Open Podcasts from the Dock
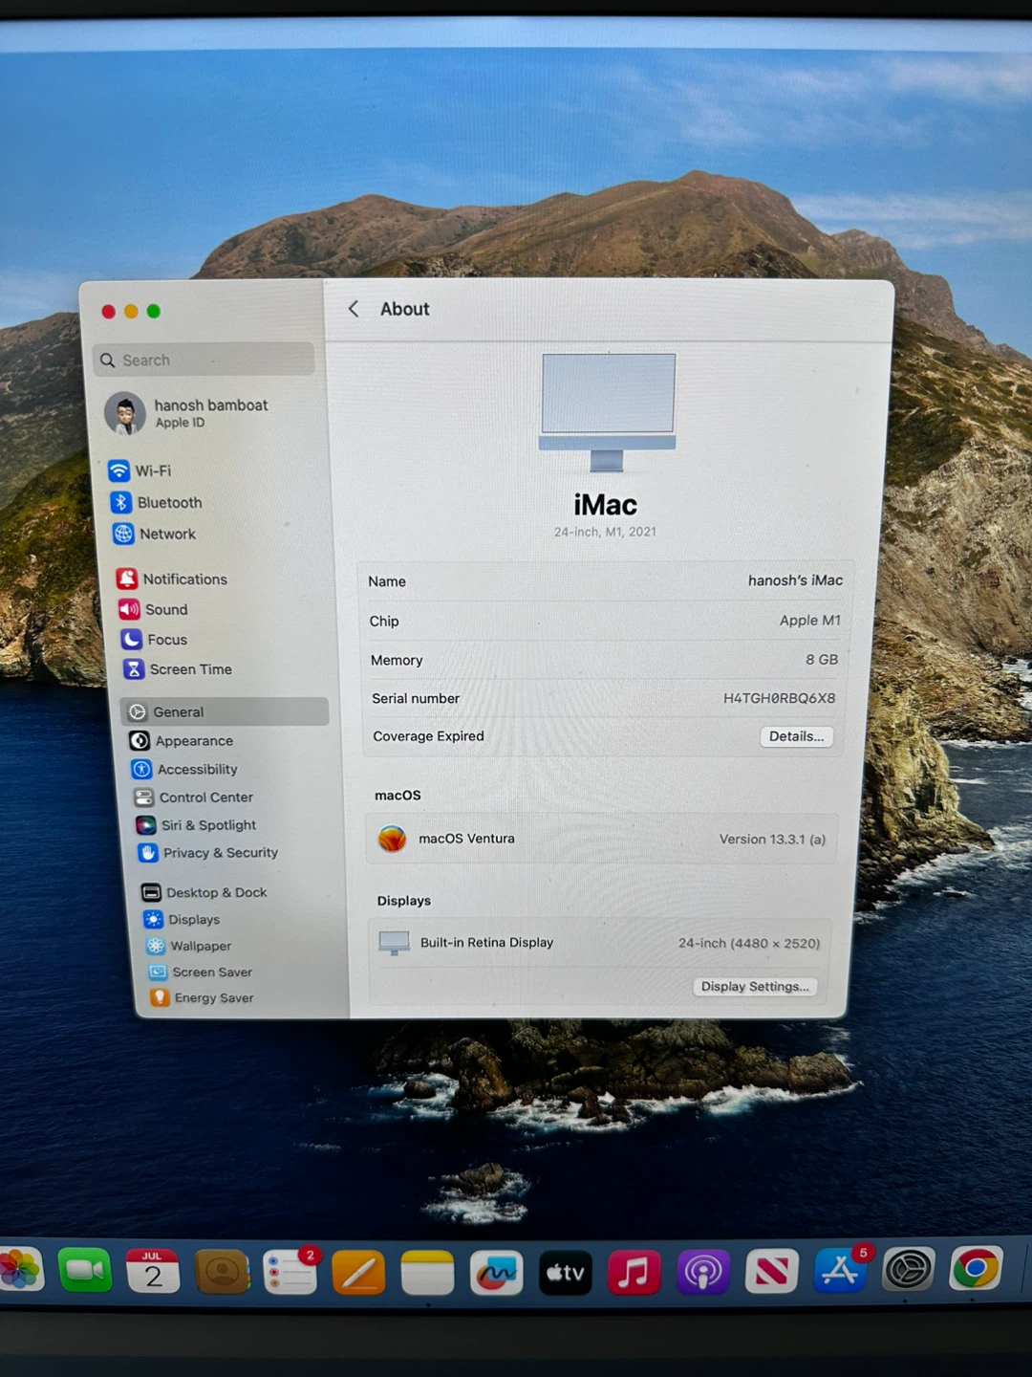 [703, 1273]
